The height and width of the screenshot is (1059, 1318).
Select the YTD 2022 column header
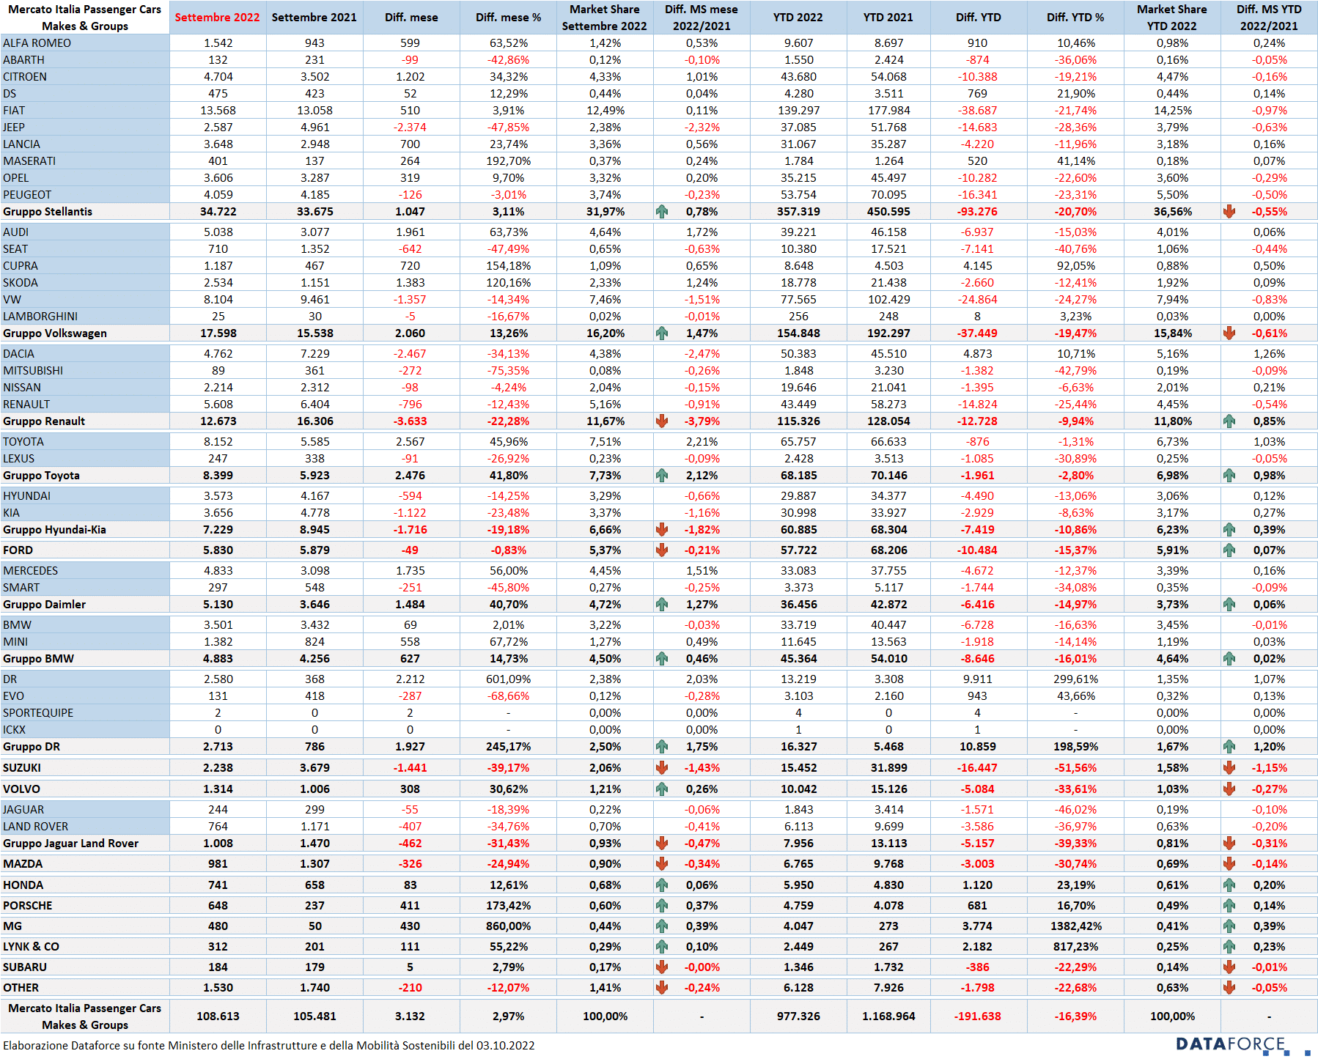(x=798, y=18)
